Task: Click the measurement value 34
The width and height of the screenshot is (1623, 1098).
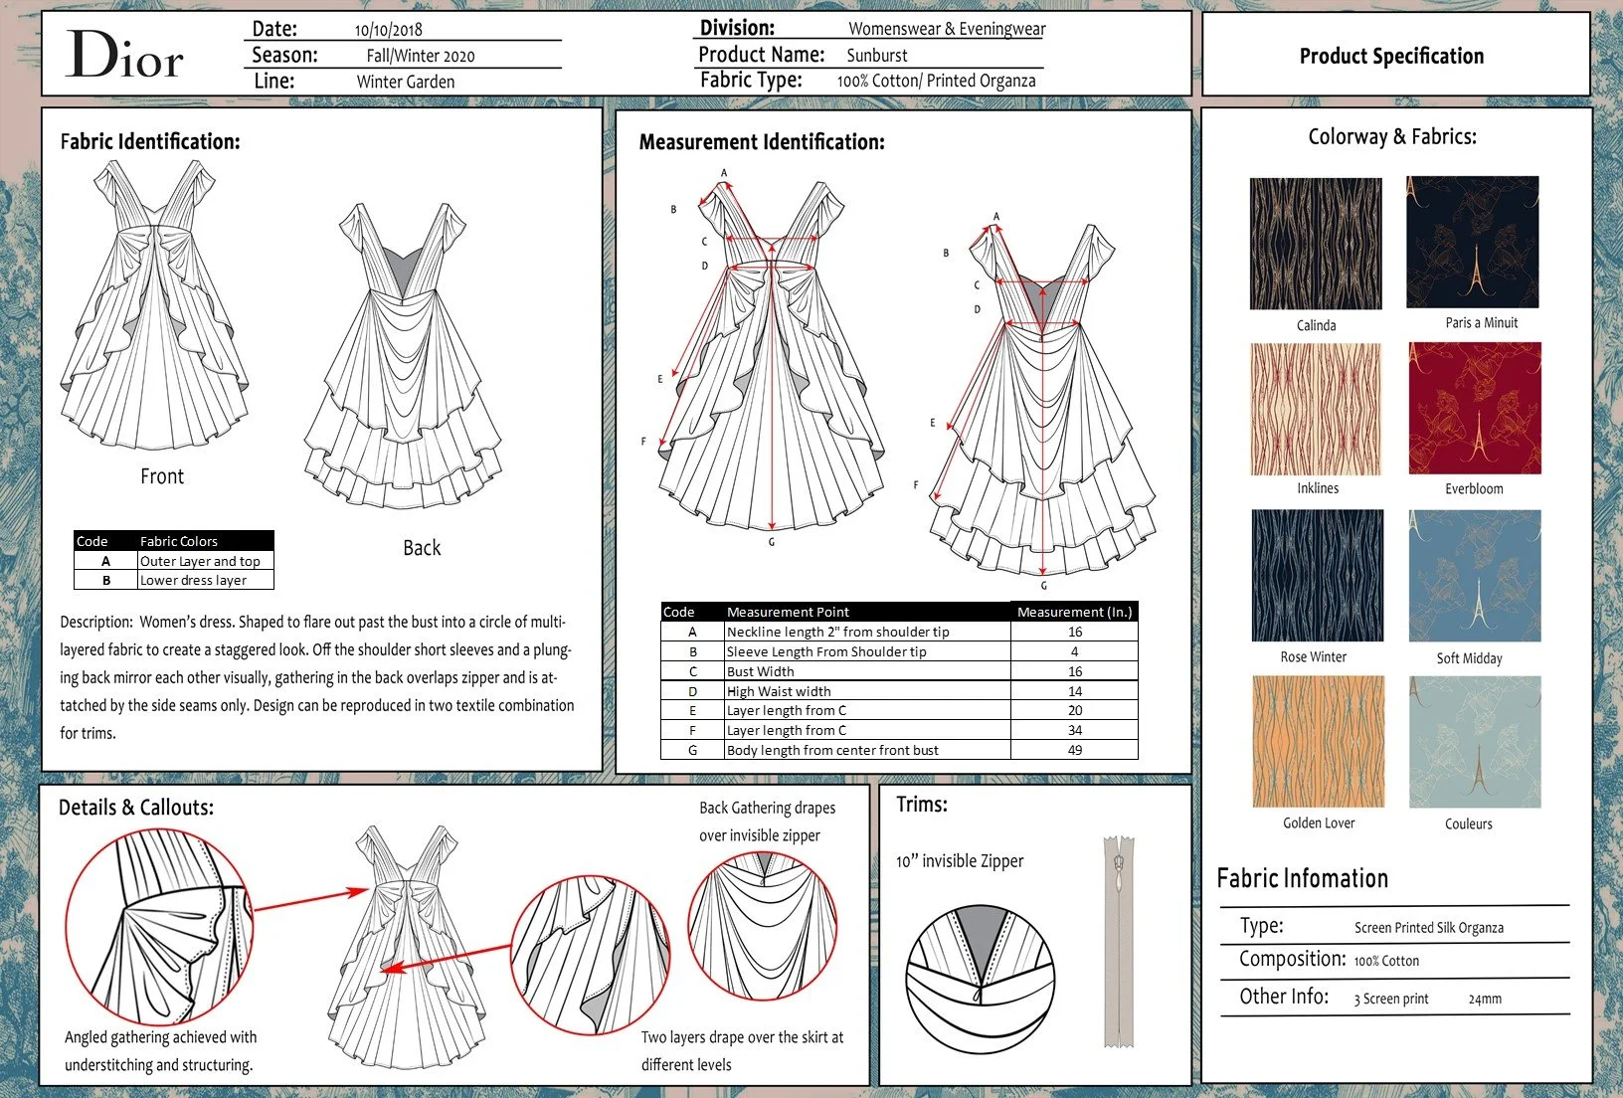Action: coord(1075,730)
